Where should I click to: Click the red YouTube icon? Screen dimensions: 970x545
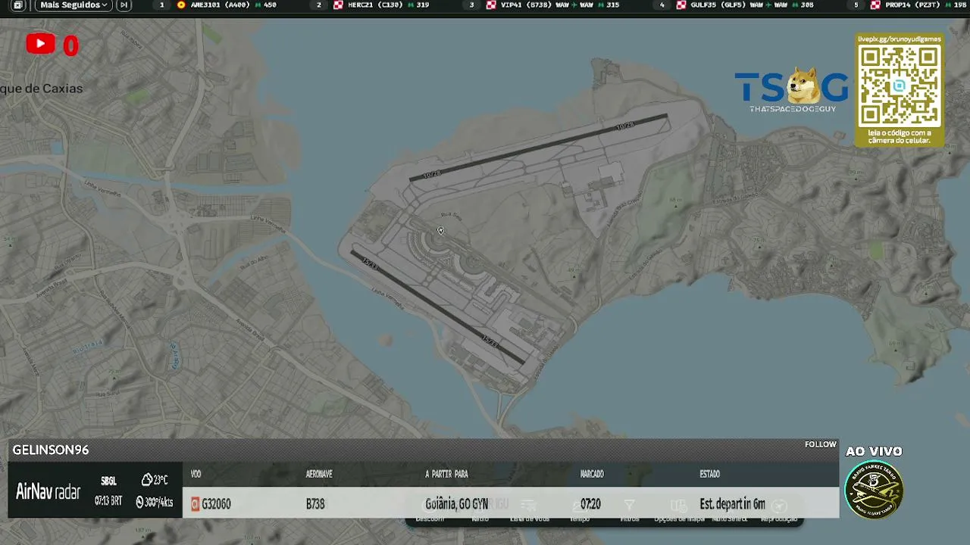pos(40,44)
